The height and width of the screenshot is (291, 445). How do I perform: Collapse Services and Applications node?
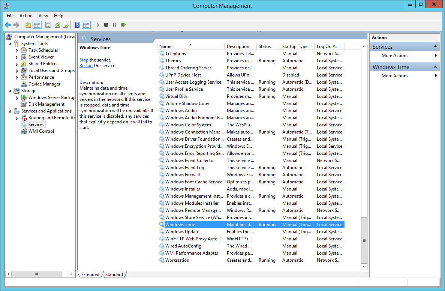pyautogui.click(x=10, y=111)
